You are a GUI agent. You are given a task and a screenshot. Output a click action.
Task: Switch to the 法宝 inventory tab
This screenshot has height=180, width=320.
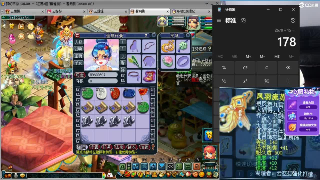[x=119, y=147]
